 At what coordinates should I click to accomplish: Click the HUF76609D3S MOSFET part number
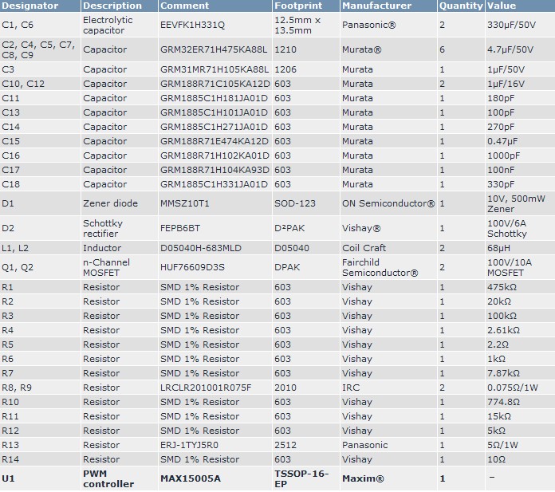(x=192, y=267)
